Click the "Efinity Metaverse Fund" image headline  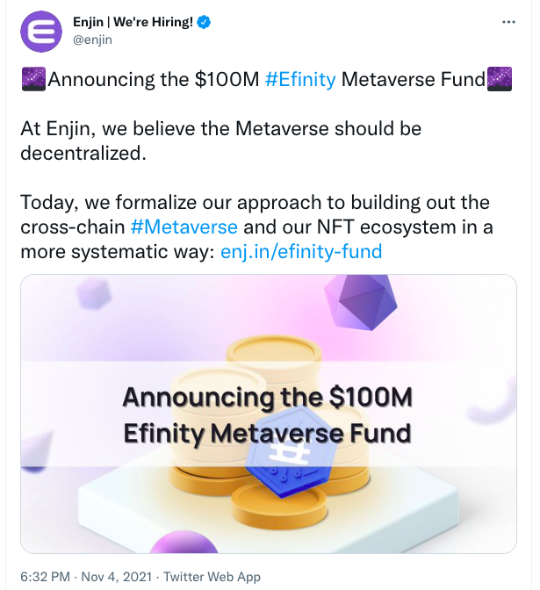[x=267, y=433]
